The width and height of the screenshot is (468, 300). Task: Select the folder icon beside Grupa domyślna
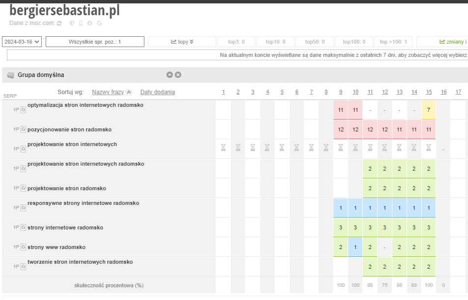[10, 75]
